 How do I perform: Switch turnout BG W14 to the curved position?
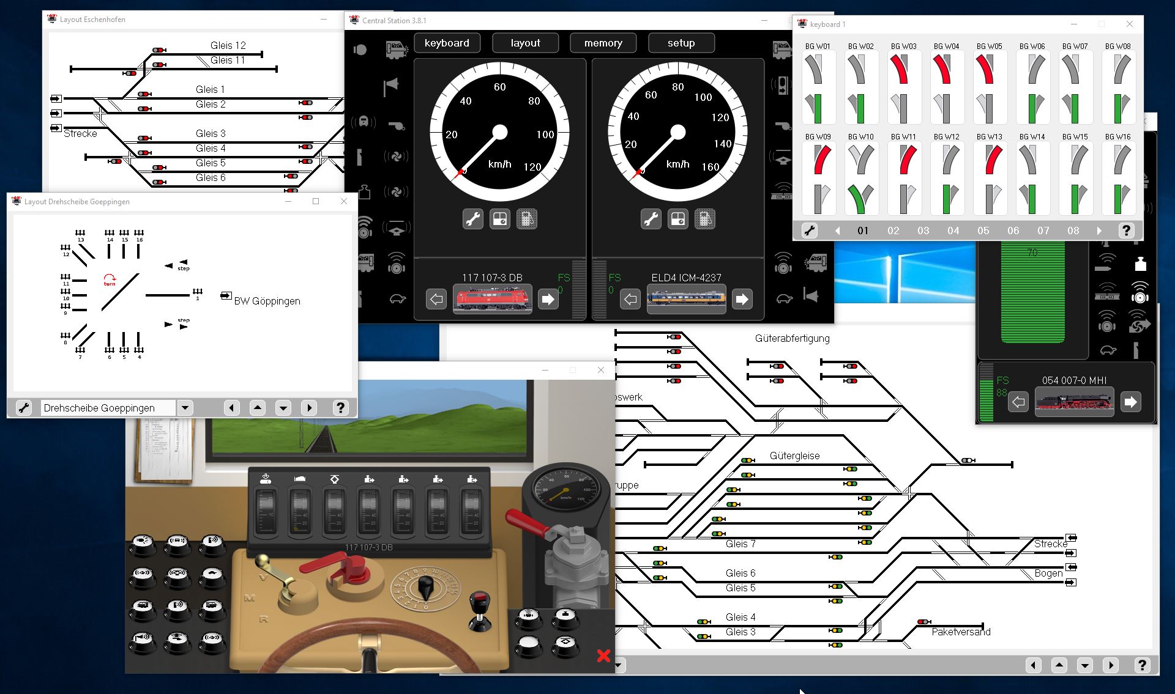tap(1027, 160)
